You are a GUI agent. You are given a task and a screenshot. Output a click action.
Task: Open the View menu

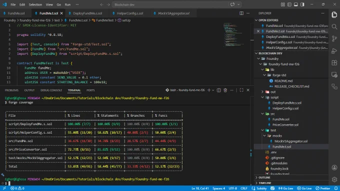49,4
